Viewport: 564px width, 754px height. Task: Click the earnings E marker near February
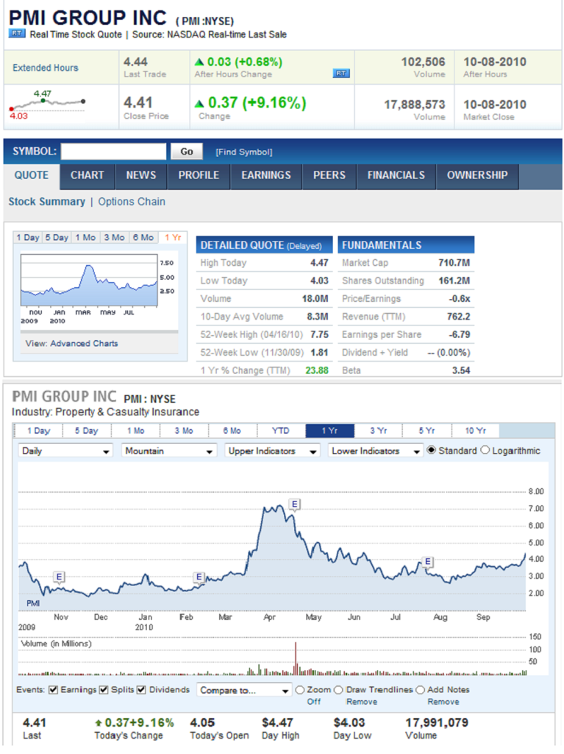tap(199, 577)
